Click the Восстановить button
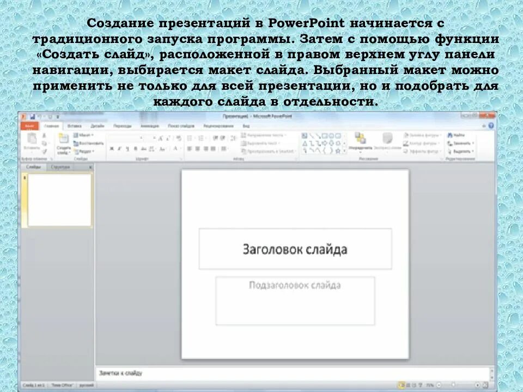The image size is (523, 392). (88, 143)
